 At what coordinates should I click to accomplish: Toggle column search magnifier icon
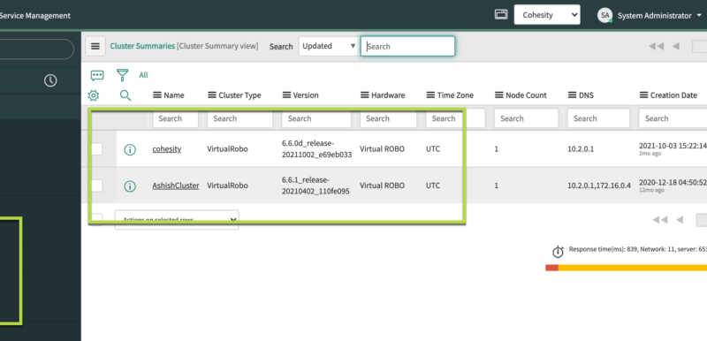coord(125,95)
